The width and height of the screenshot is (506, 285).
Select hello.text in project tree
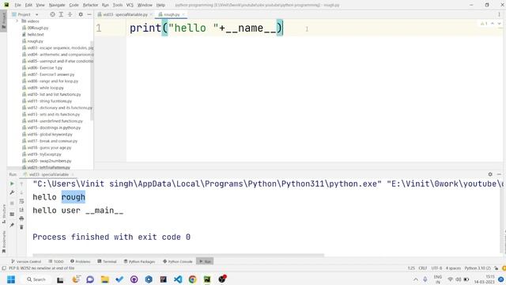tap(36, 35)
